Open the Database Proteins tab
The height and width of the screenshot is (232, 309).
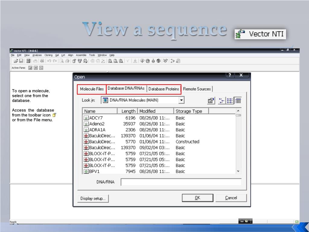tap(164, 89)
